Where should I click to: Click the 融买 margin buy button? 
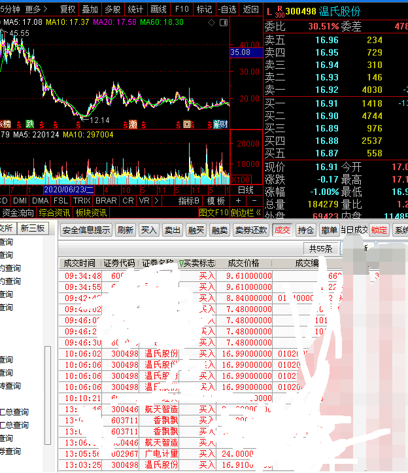point(196,230)
